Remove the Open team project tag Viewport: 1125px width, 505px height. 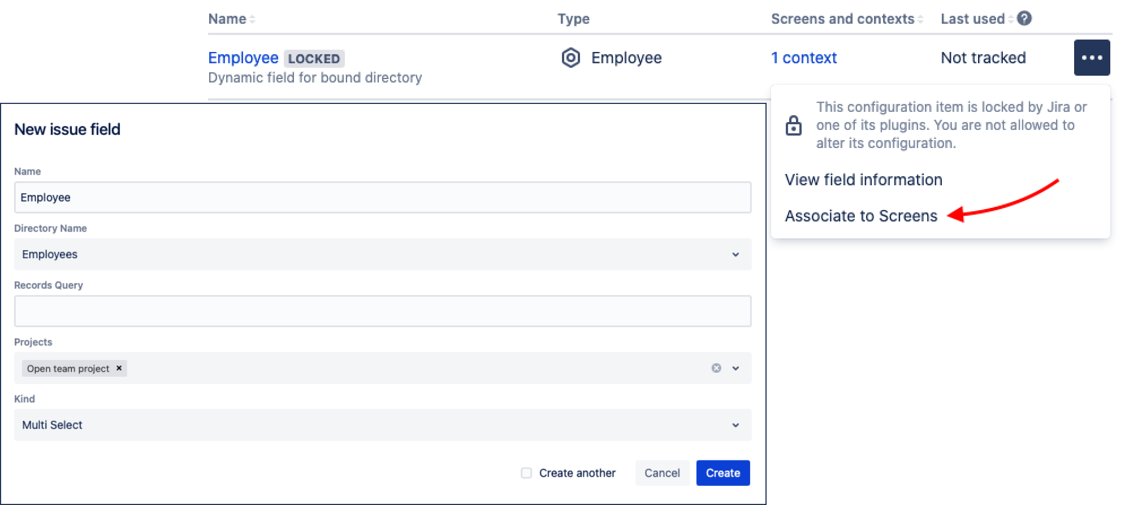pyautogui.click(x=119, y=368)
